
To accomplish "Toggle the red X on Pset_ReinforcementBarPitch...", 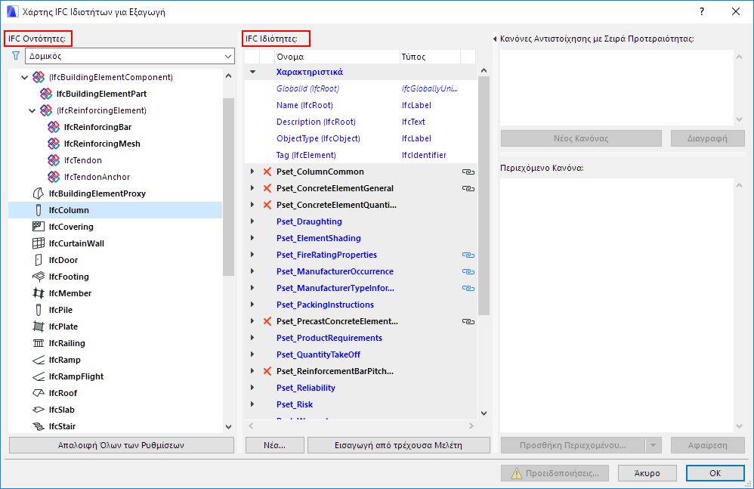I will tap(267, 371).
